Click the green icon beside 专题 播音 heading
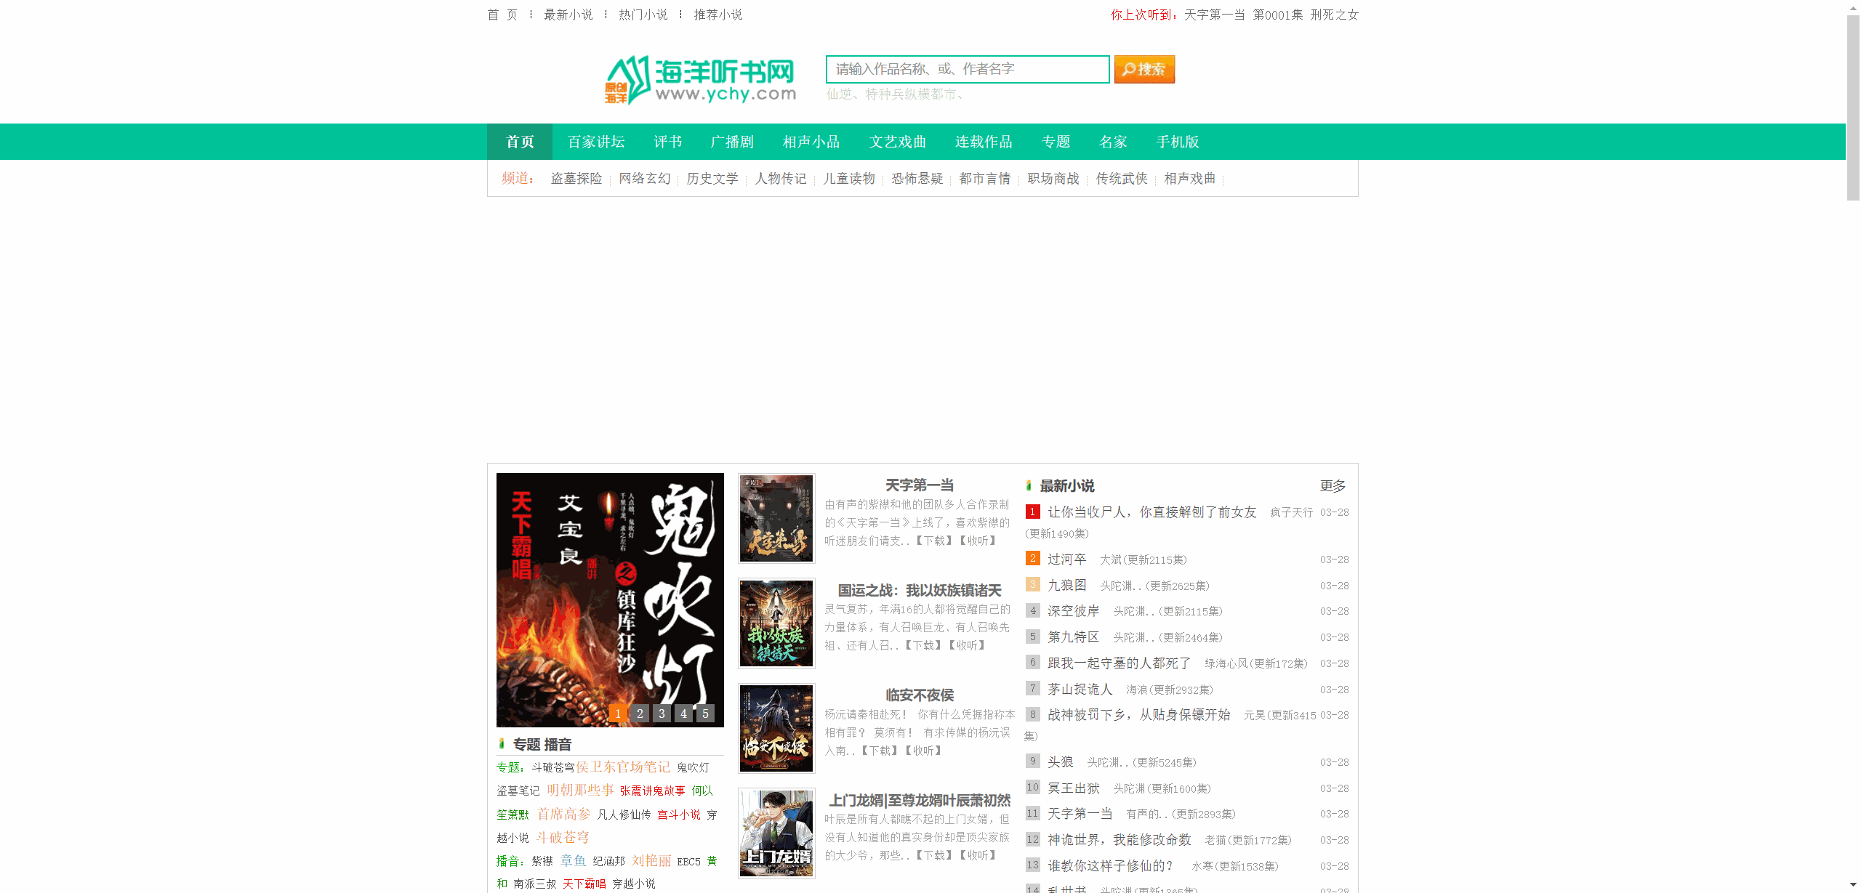Image resolution: width=1861 pixels, height=893 pixels. 502,744
